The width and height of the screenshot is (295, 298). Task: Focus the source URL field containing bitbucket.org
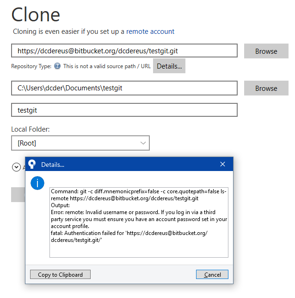pyautogui.click(x=124, y=51)
